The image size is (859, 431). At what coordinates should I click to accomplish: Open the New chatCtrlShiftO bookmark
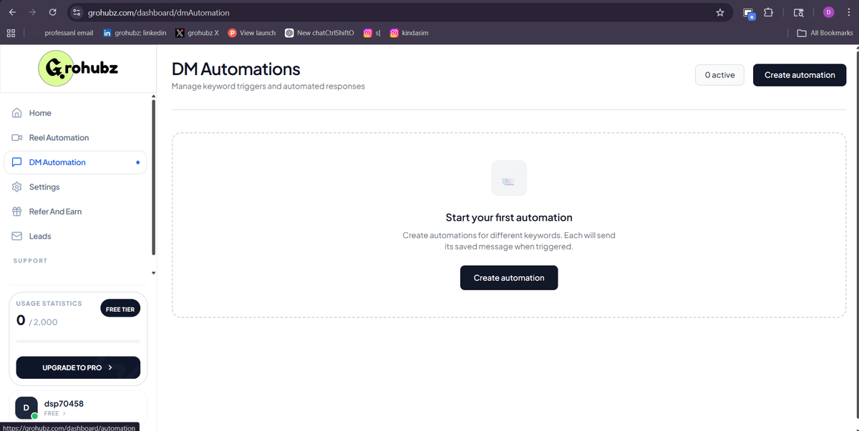[x=319, y=33]
